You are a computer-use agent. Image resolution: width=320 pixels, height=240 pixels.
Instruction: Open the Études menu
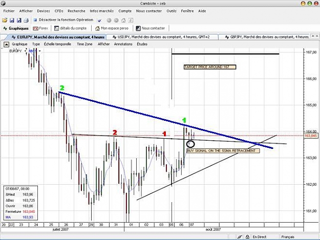tap(142, 44)
